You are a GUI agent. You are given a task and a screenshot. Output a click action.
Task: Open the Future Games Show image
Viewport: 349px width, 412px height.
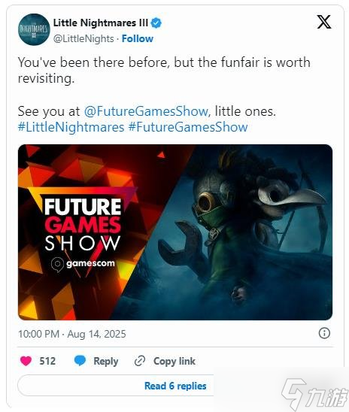point(175,232)
